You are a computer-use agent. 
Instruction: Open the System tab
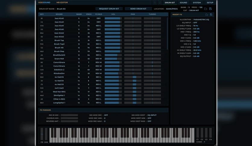pos(197,3)
